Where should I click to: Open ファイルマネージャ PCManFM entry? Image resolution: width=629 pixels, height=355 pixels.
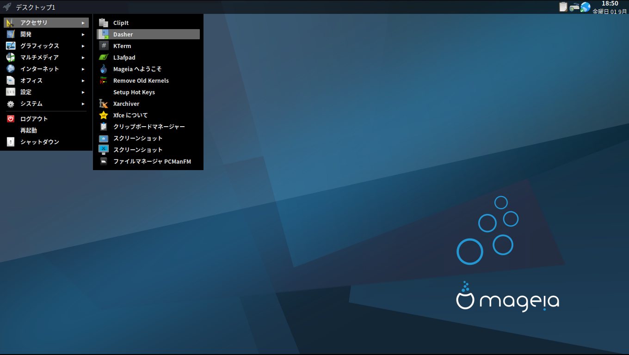148,161
